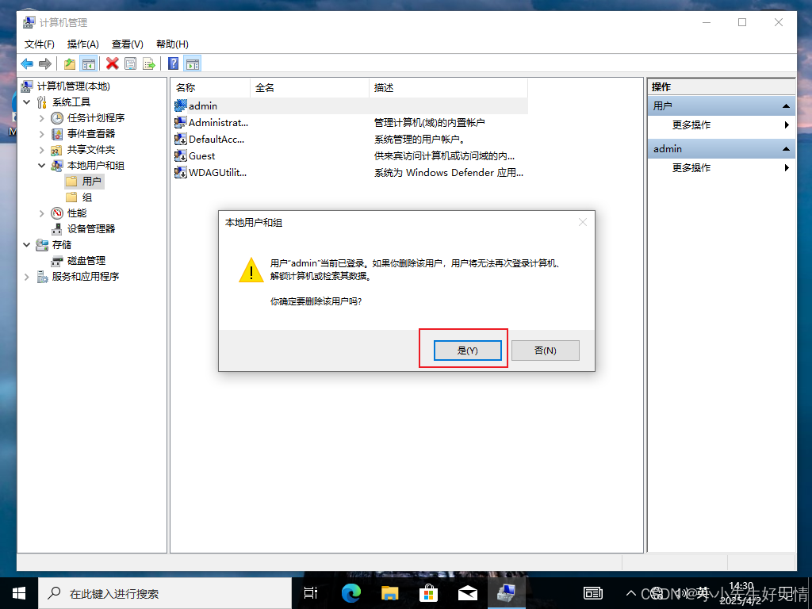
Task: Select the 用户 folder in tree
Action: (x=85, y=182)
